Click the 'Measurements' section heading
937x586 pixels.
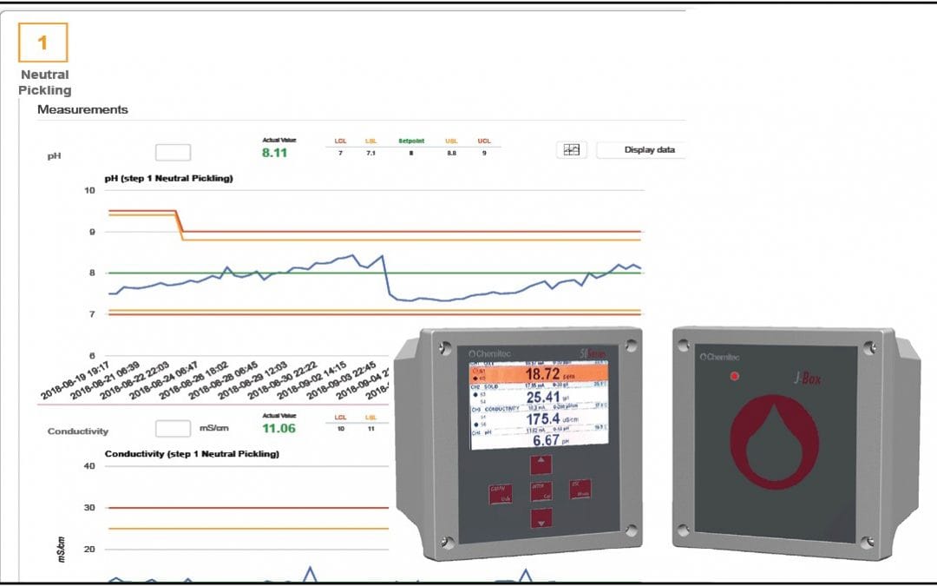pyautogui.click(x=82, y=109)
